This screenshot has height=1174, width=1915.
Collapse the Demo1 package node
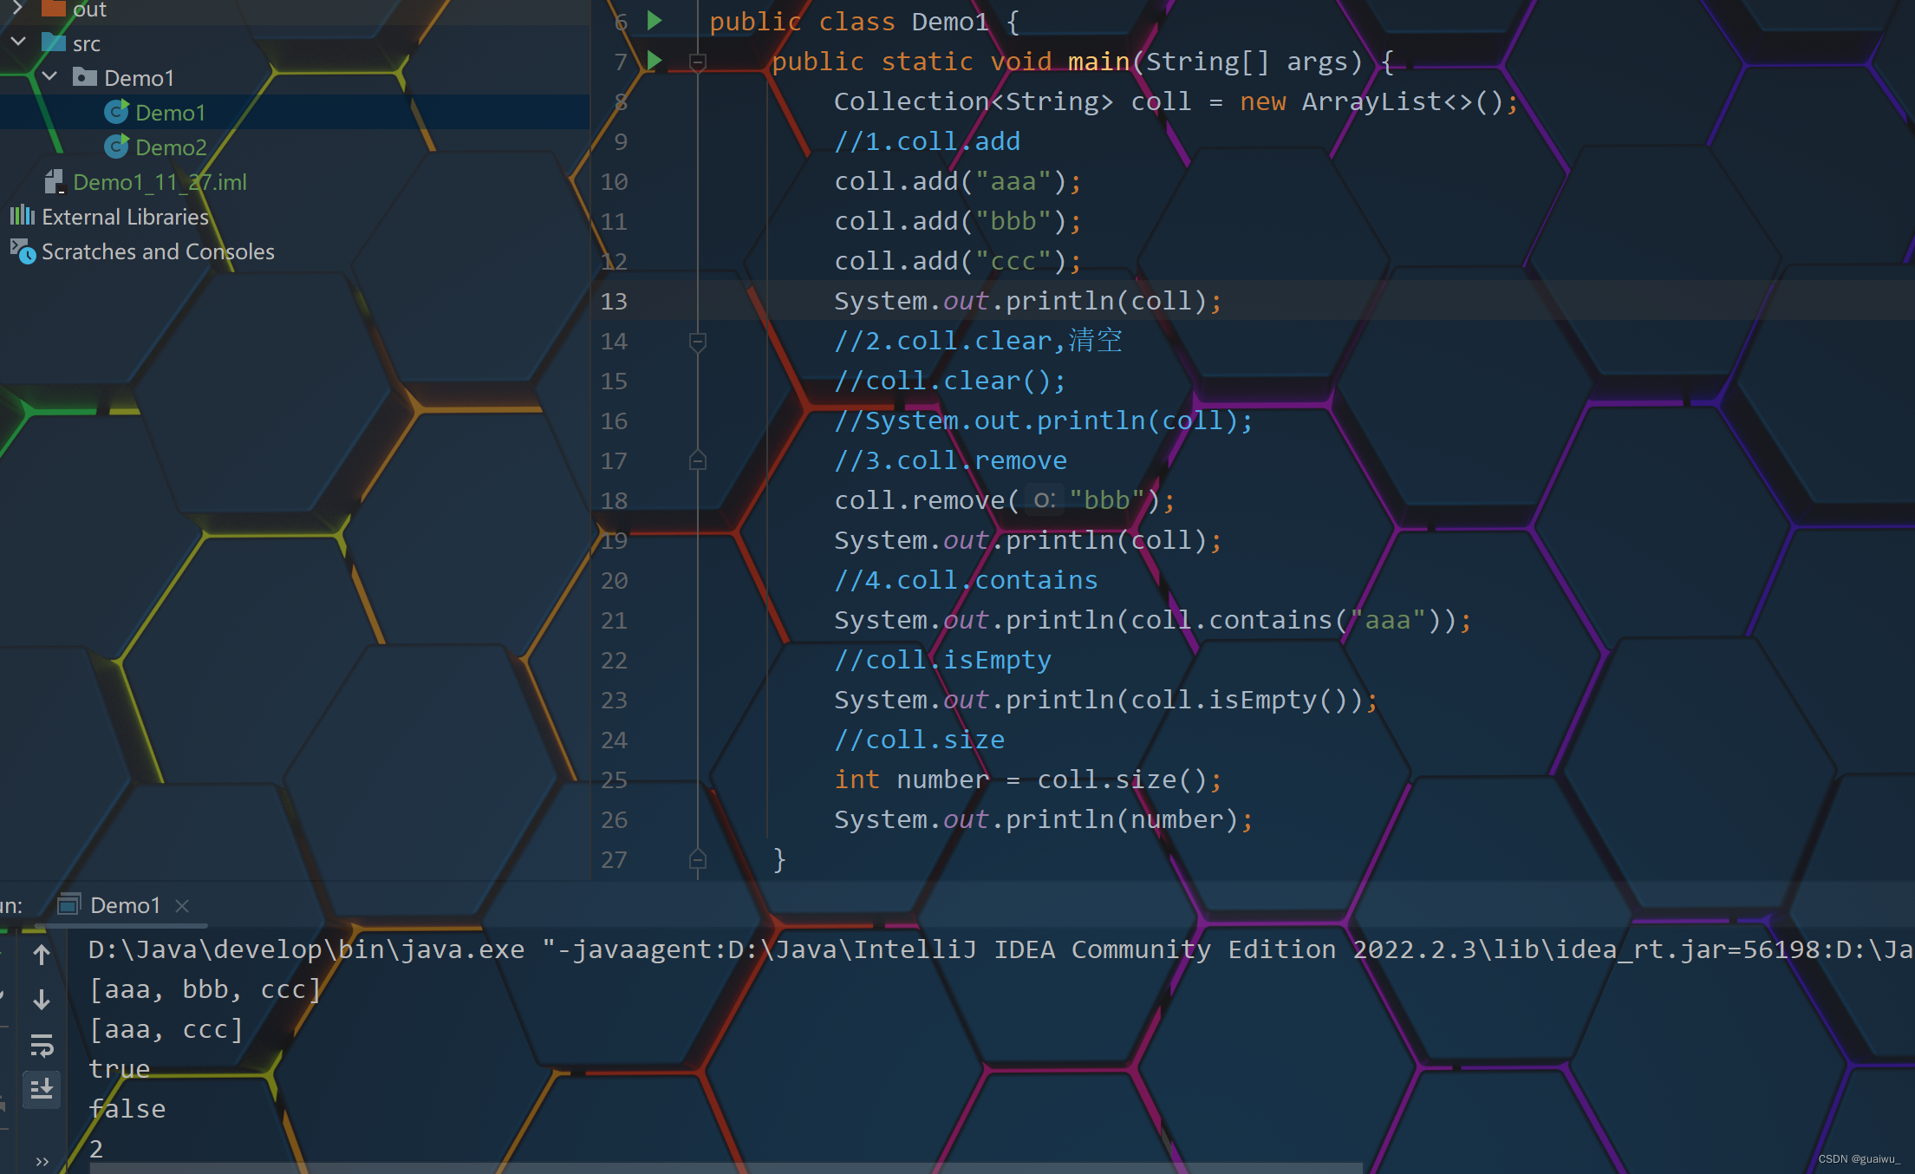pos(49,76)
